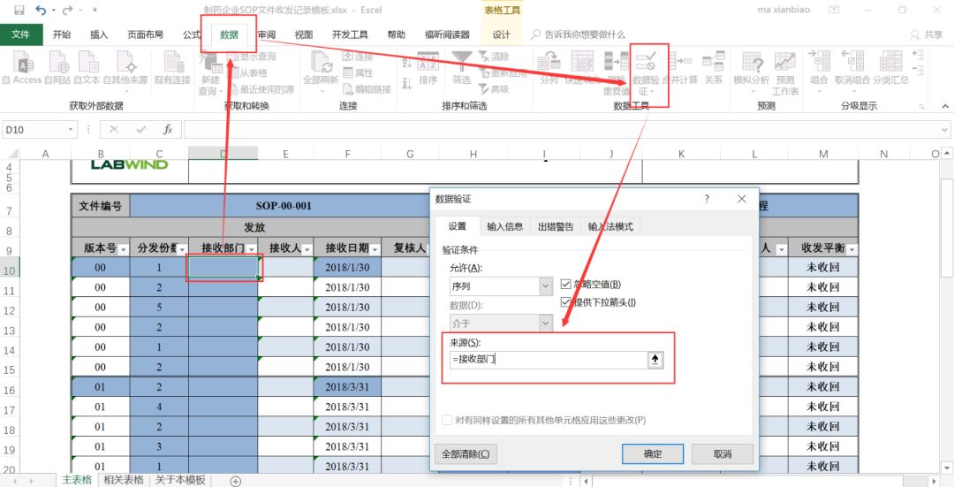Viewport: 954px width, 487px height.
Task: Uncheck the 提供下拉箭头 checkbox
Action: pos(566,302)
